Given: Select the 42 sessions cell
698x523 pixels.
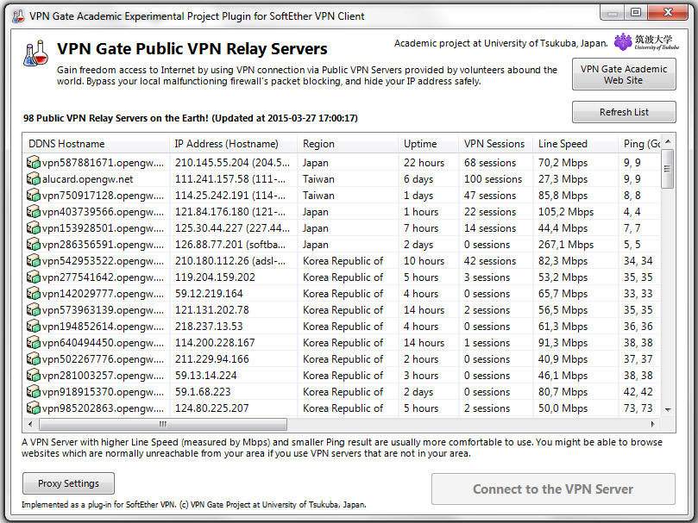Looking at the screenshot, I should tap(490, 260).
